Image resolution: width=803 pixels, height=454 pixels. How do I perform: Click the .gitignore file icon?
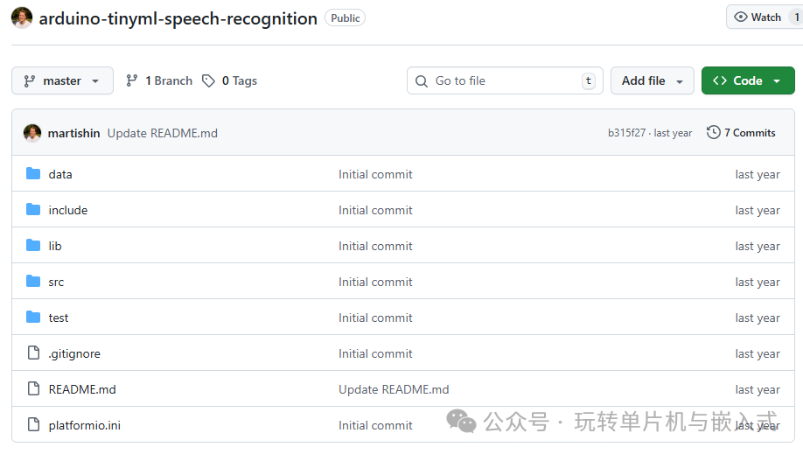(34, 353)
